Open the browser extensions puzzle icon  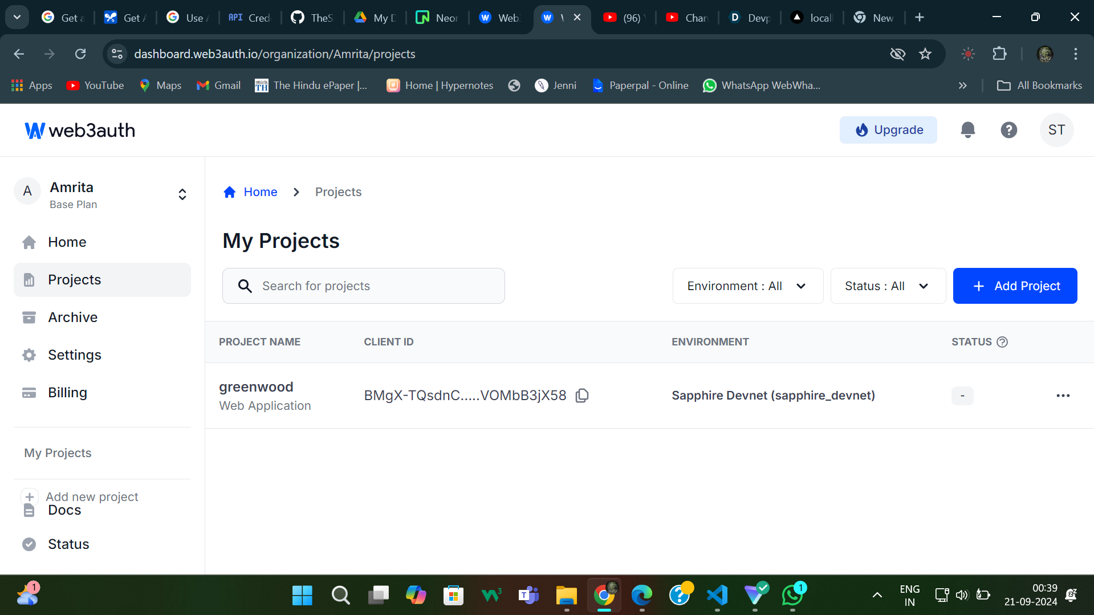click(x=999, y=54)
